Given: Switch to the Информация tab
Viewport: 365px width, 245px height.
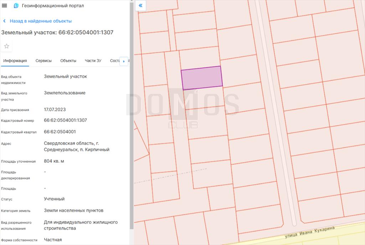Looking at the screenshot, I should (x=15, y=61).
